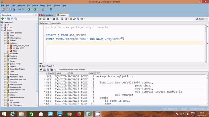Click the red Delete row icon in Query Result

click(51, 70)
